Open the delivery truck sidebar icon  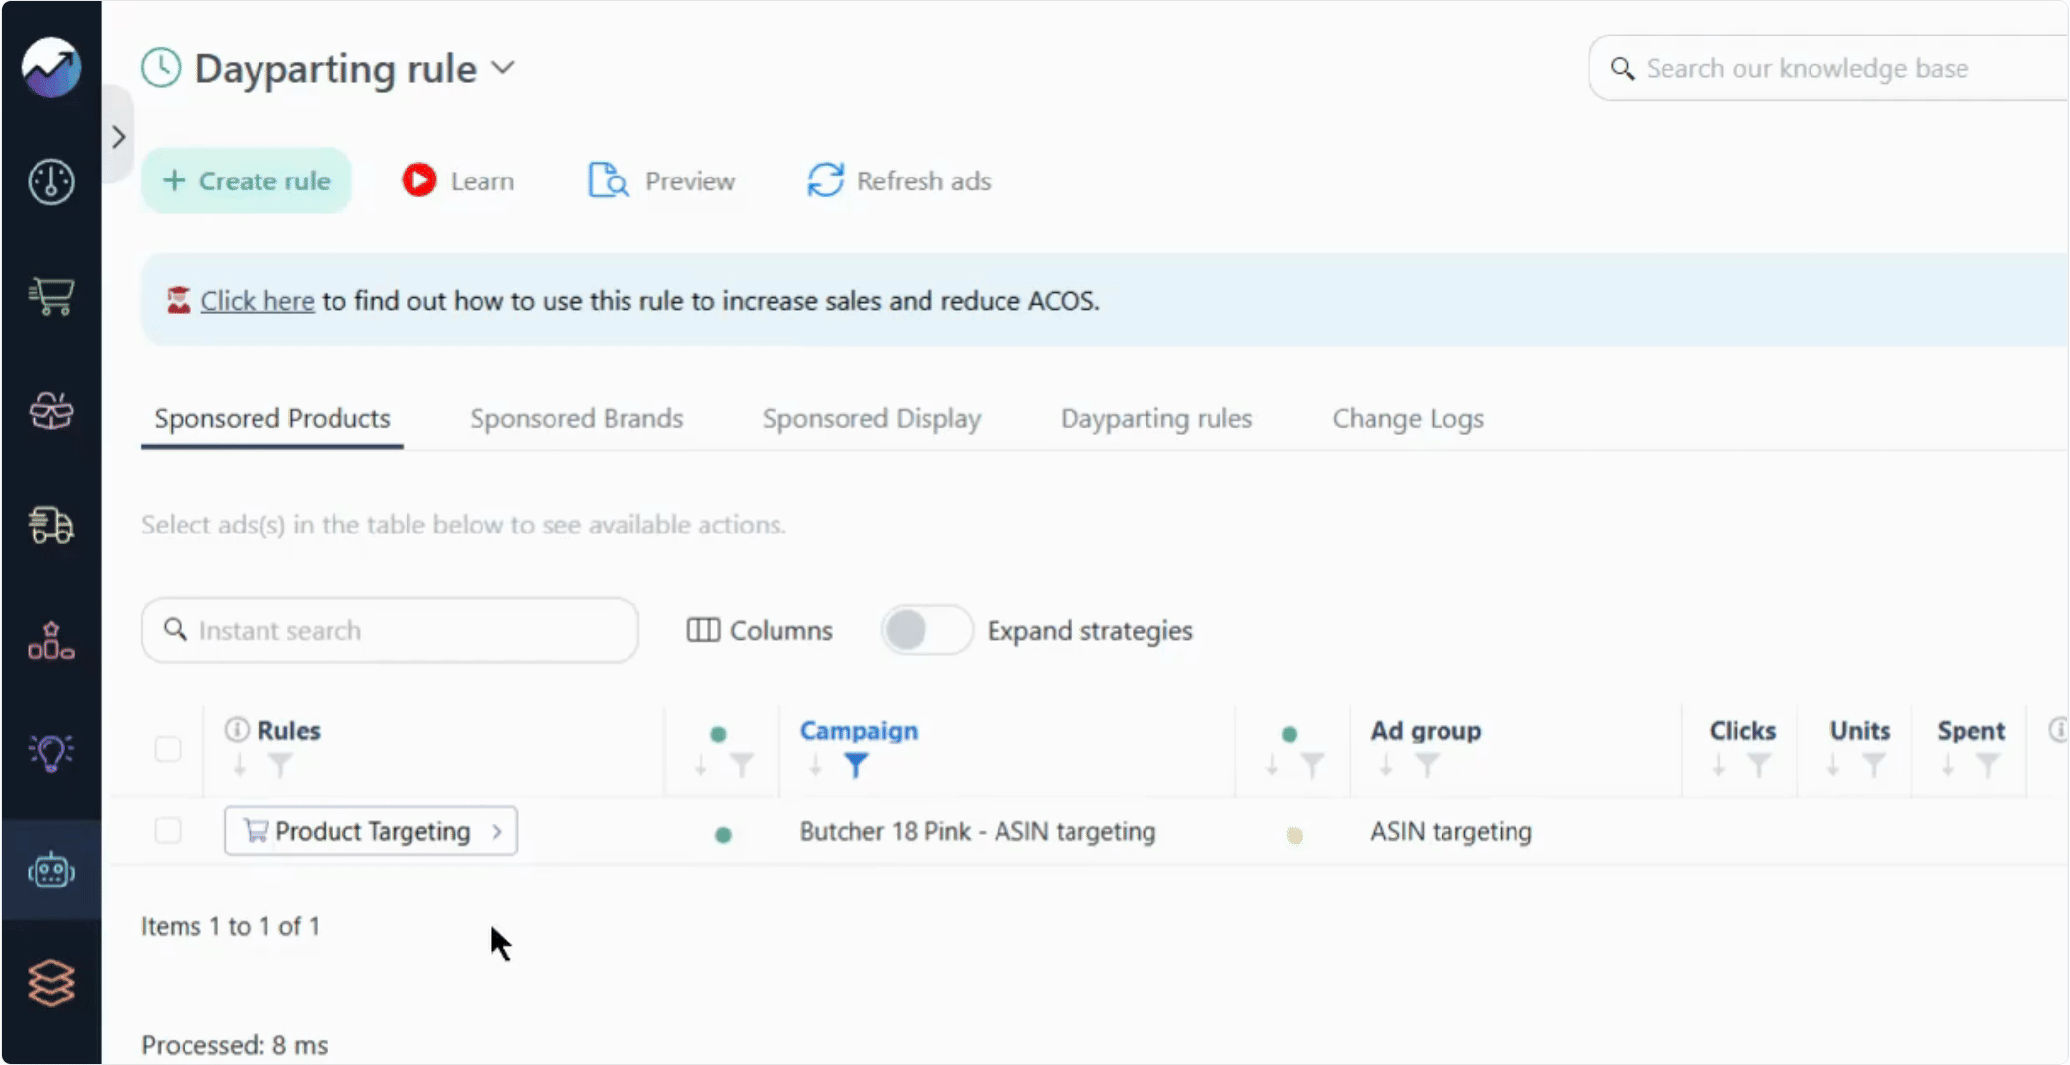51,525
